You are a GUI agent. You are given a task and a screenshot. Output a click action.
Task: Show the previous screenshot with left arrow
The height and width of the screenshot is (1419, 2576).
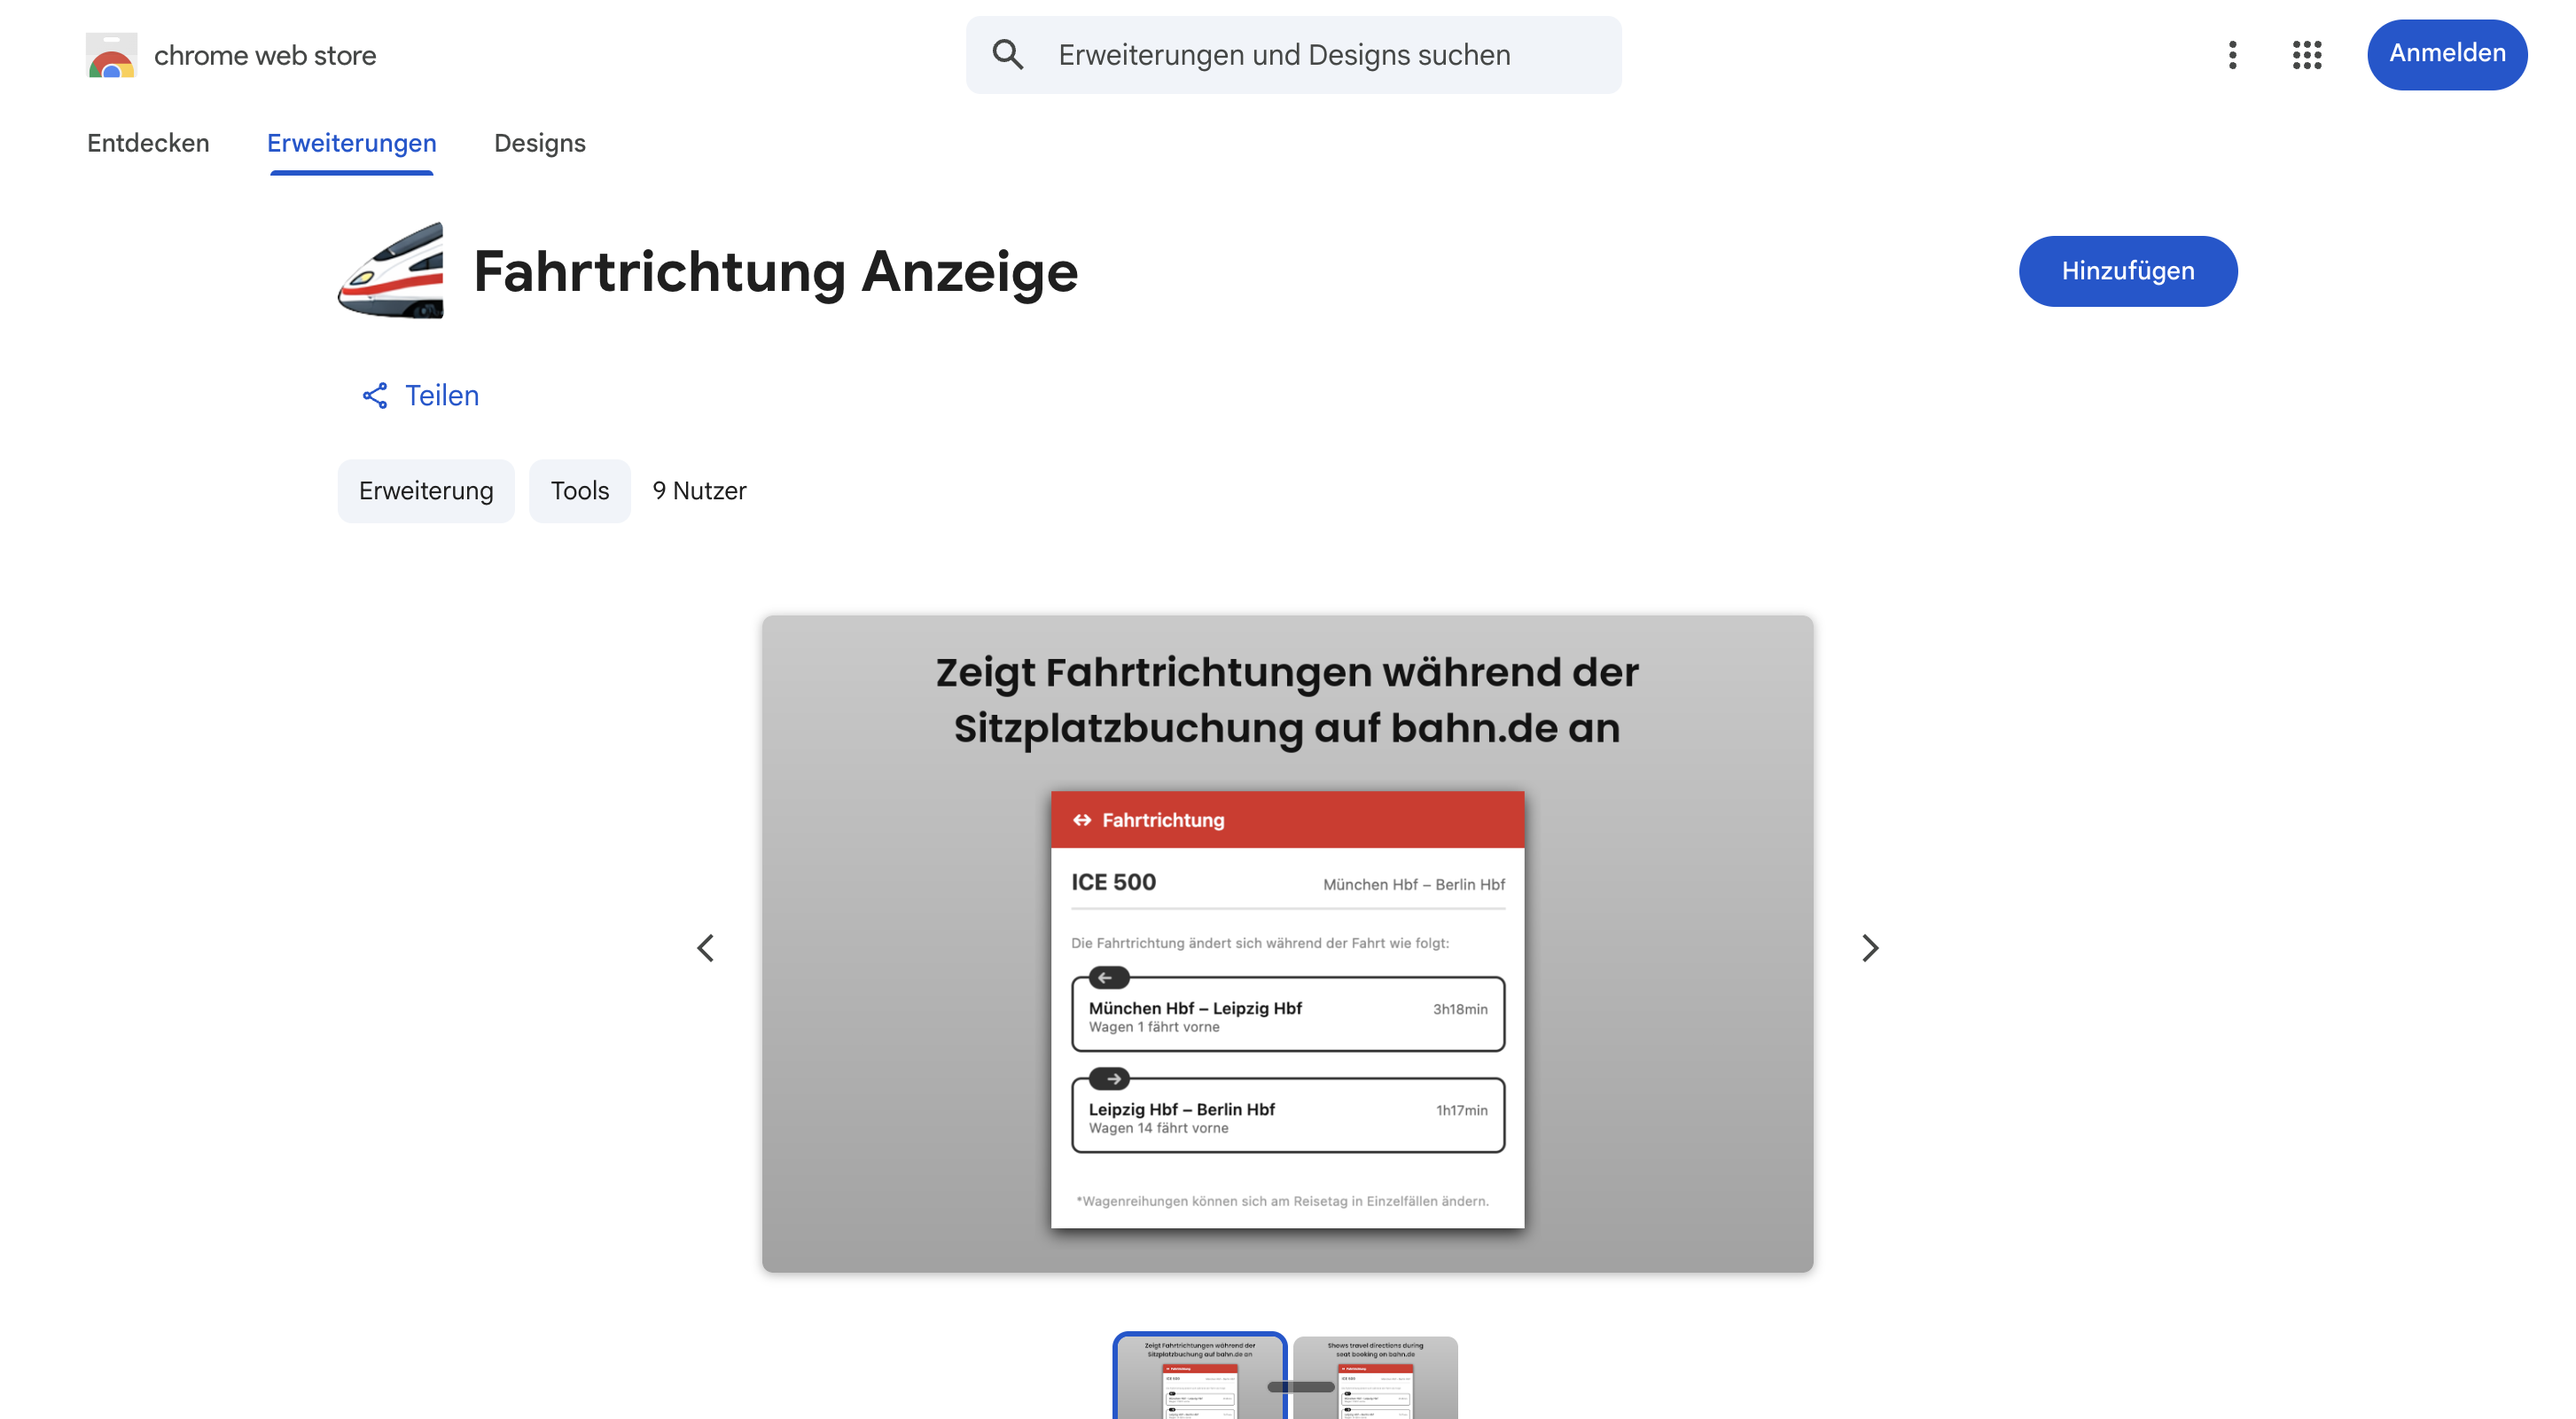706,946
